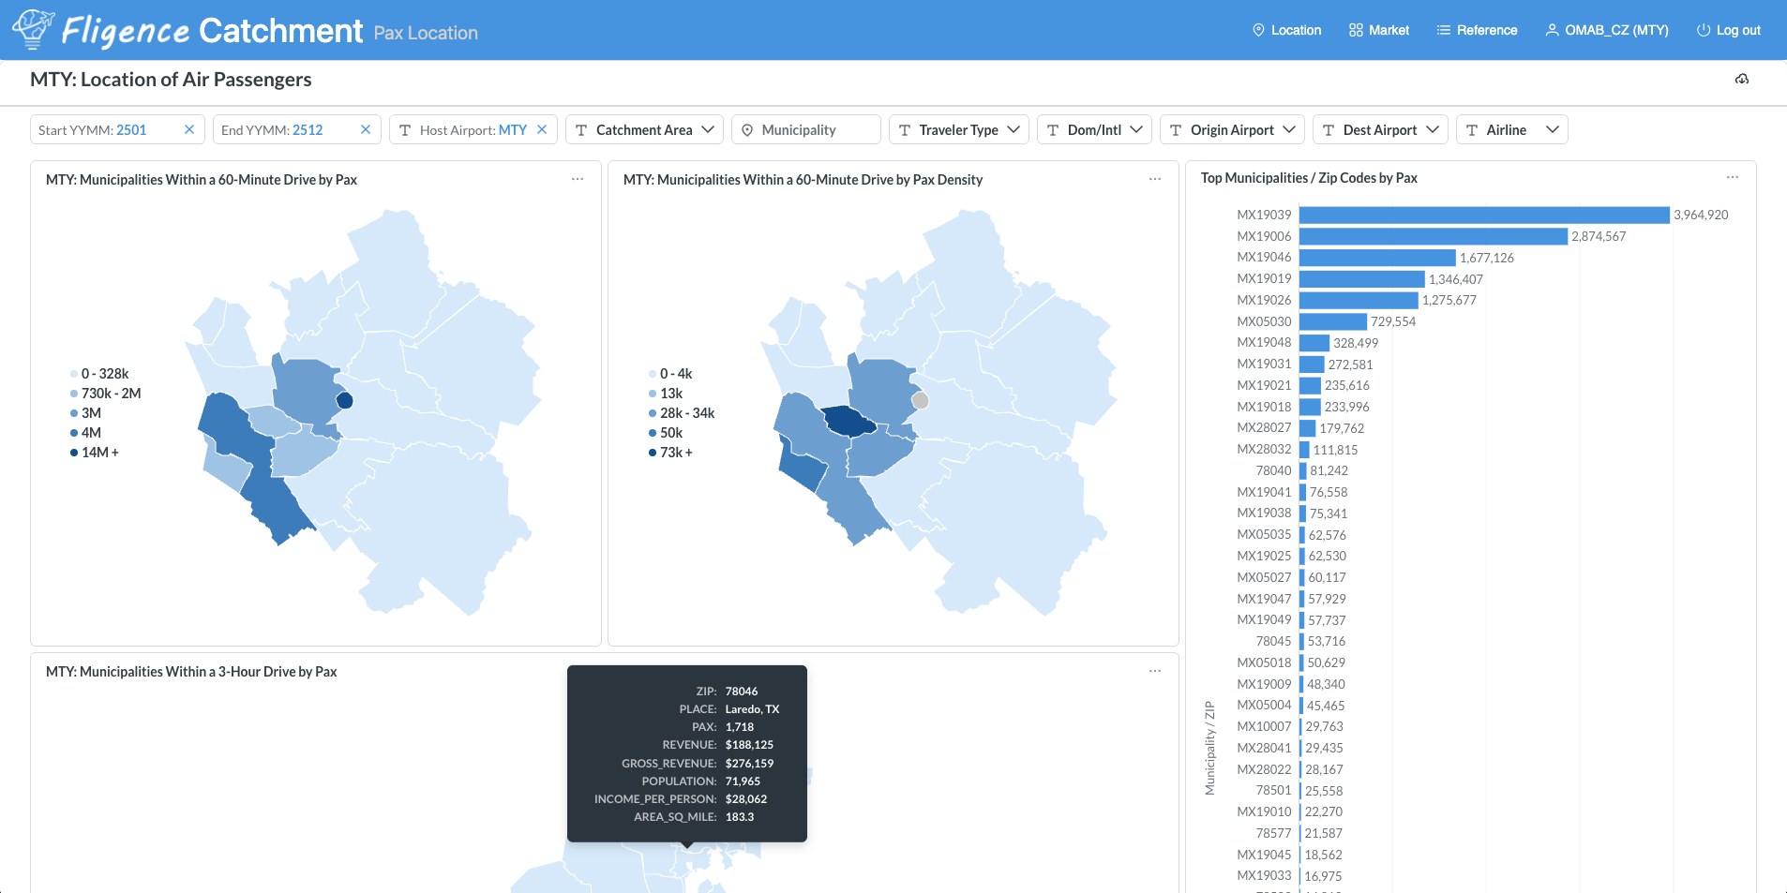Remove the End YYMM 2512 filter
Viewport: 1787px width, 893px height.
(366, 130)
